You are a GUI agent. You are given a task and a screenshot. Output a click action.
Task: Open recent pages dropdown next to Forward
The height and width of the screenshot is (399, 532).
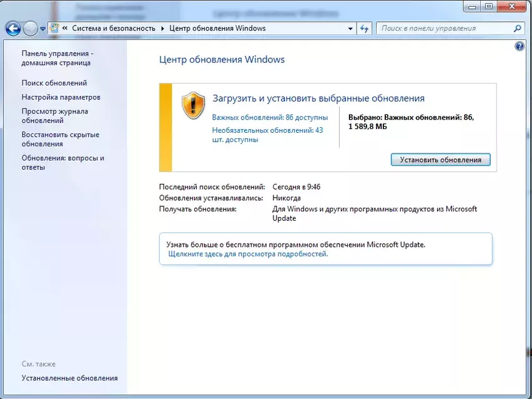point(42,29)
